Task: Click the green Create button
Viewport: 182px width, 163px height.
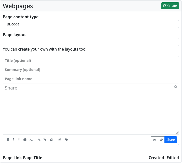Action: click(x=170, y=6)
